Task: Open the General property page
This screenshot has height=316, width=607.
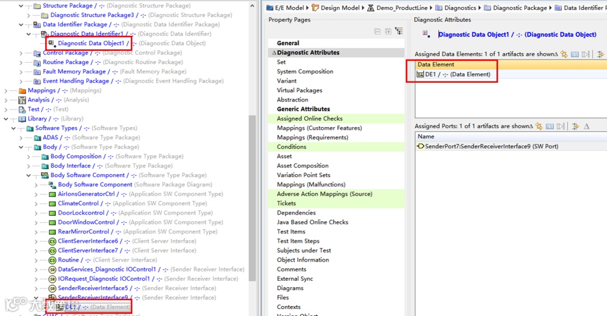Action: (x=288, y=43)
